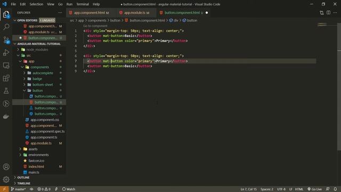Open the Remote Explorer view
341x192 pixels.
tap(6, 65)
